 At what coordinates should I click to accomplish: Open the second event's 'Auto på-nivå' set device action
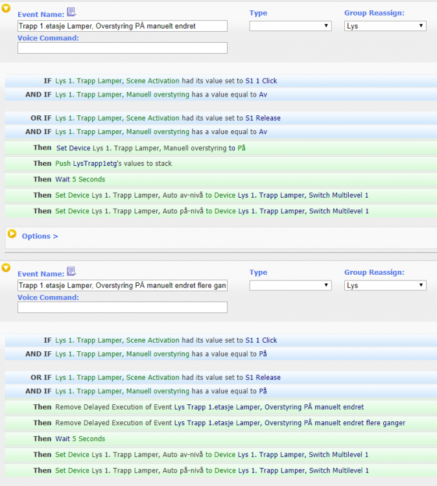tap(221, 470)
